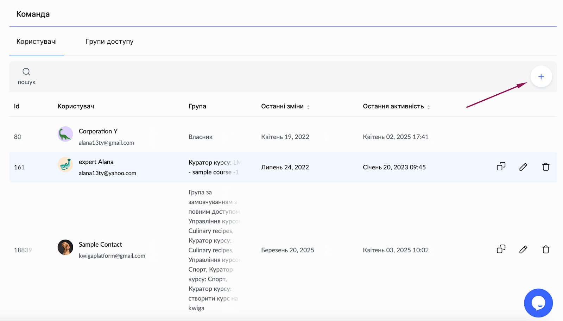Open the blue chat support bubble

pyautogui.click(x=538, y=303)
